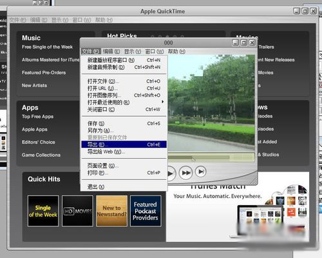Click the resize grip of player 000
Image resolution: width=322 pixels, height=258 pixels.
tap(254, 181)
